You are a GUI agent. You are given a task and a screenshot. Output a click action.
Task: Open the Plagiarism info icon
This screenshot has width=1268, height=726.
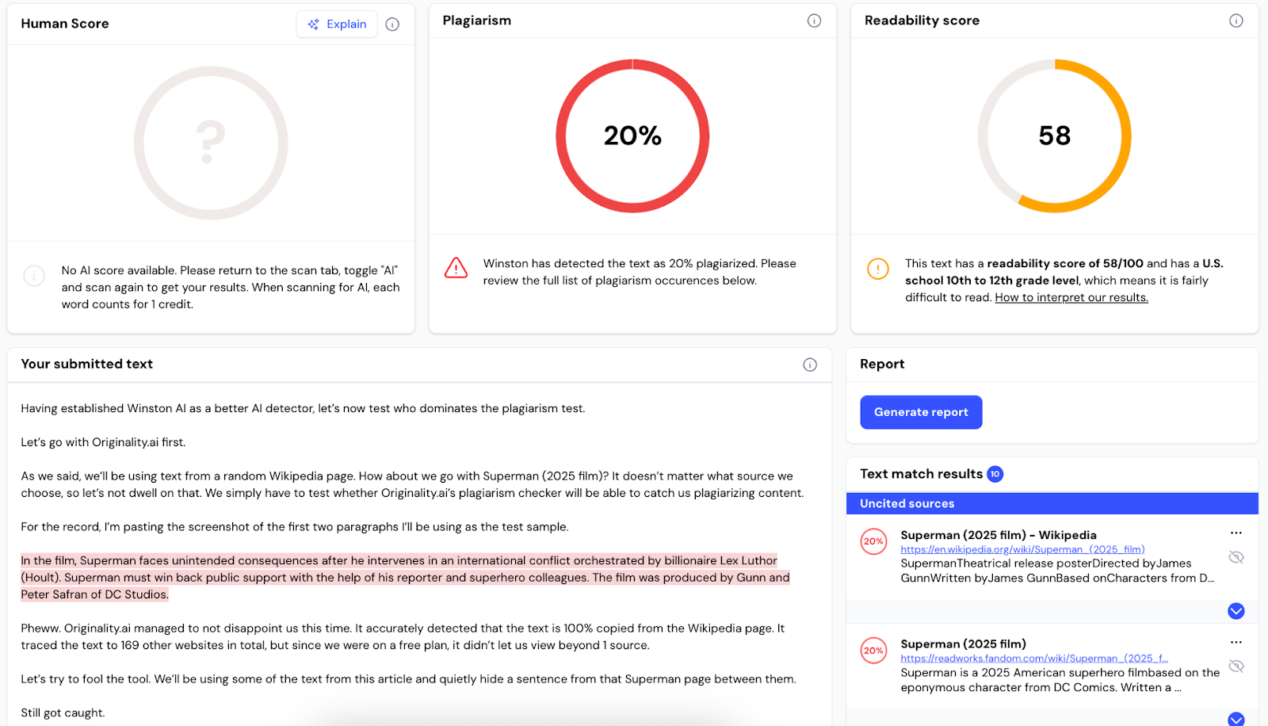[814, 21]
